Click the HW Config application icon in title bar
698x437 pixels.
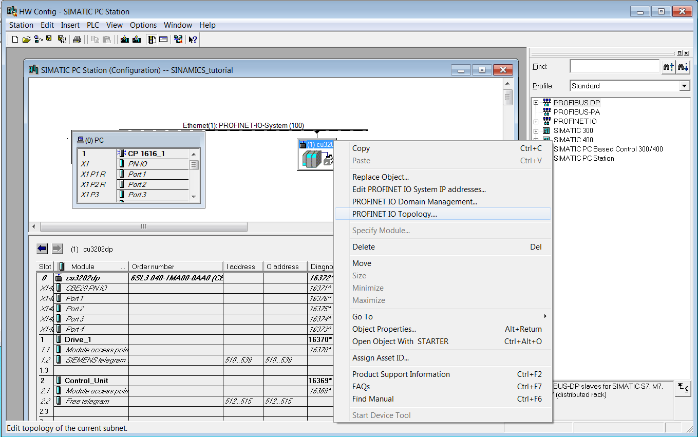pyautogui.click(x=11, y=11)
